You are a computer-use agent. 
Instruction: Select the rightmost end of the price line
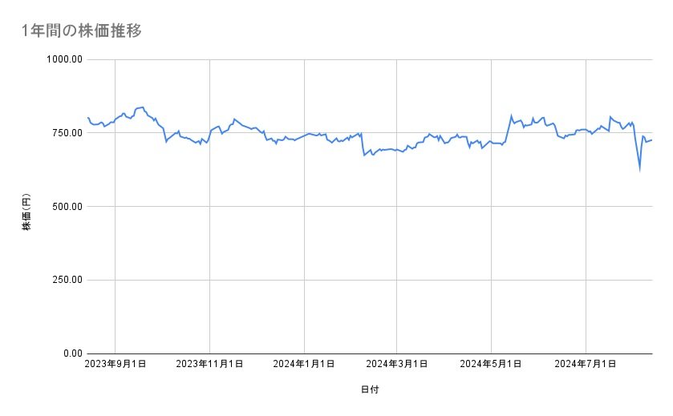pyautogui.click(x=651, y=140)
